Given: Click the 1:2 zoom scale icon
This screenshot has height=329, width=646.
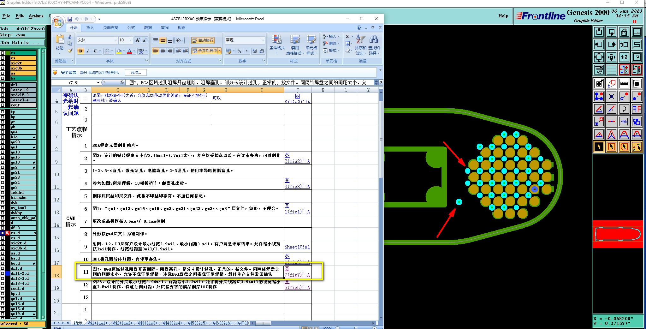Looking at the screenshot, I should point(624,57).
